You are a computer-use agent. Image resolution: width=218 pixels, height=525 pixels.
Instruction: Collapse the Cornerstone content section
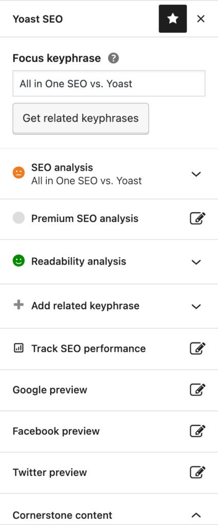point(196,515)
